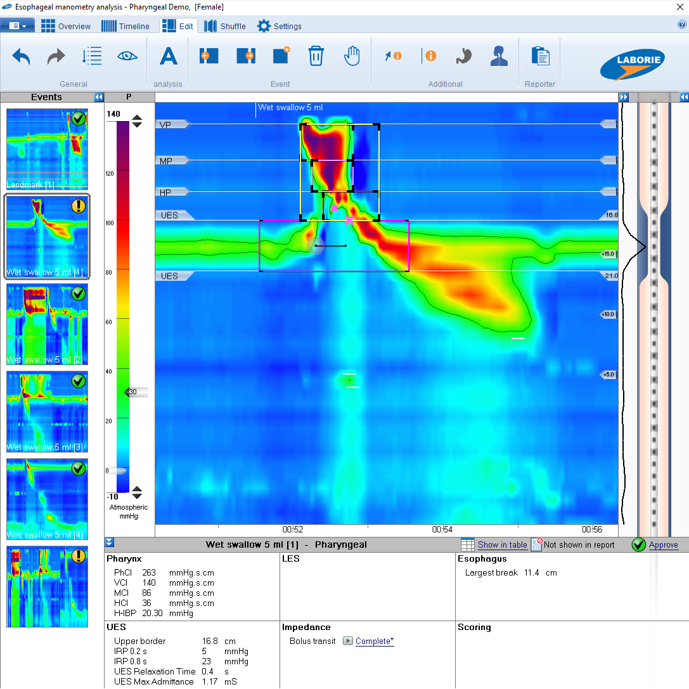This screenshot has width=689, height=689.
Task: Click the upper UES border label
Action: point(175,215)
